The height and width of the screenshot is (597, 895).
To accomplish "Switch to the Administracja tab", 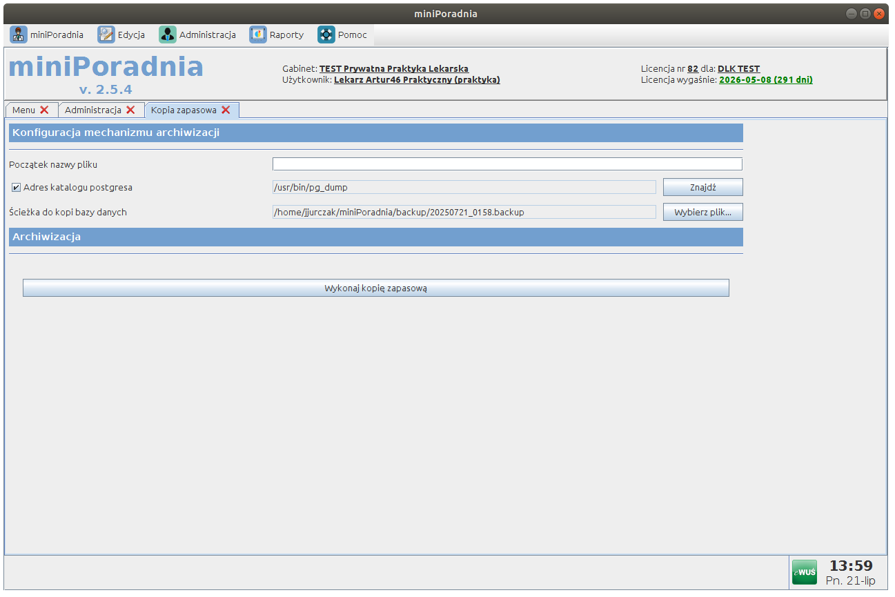I will pyautogui.click(x=92, y=110).
